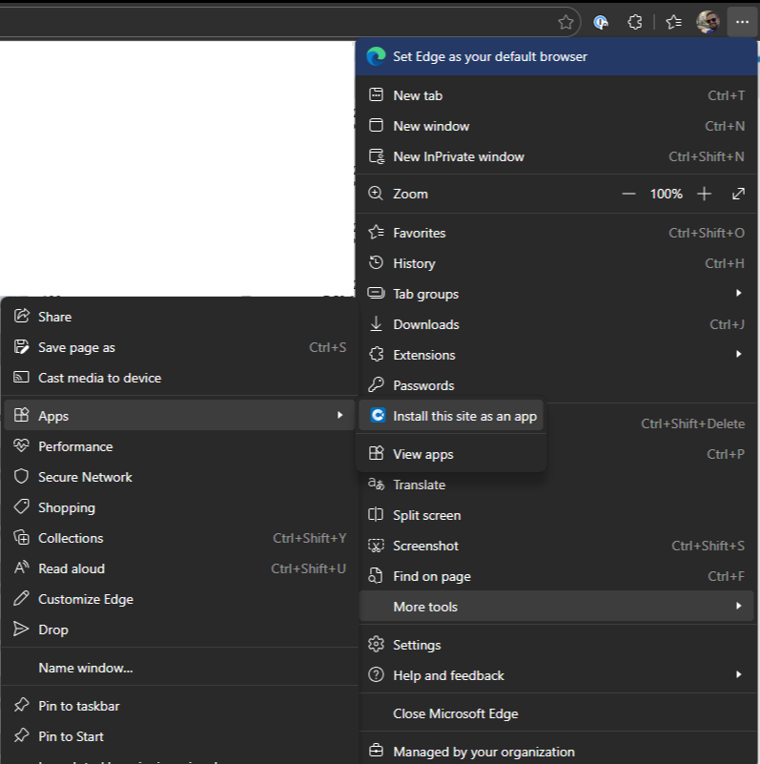Enter full screen using the zoom expand icon
Viewport: 760px width, 764px height.
pos(738,194)
